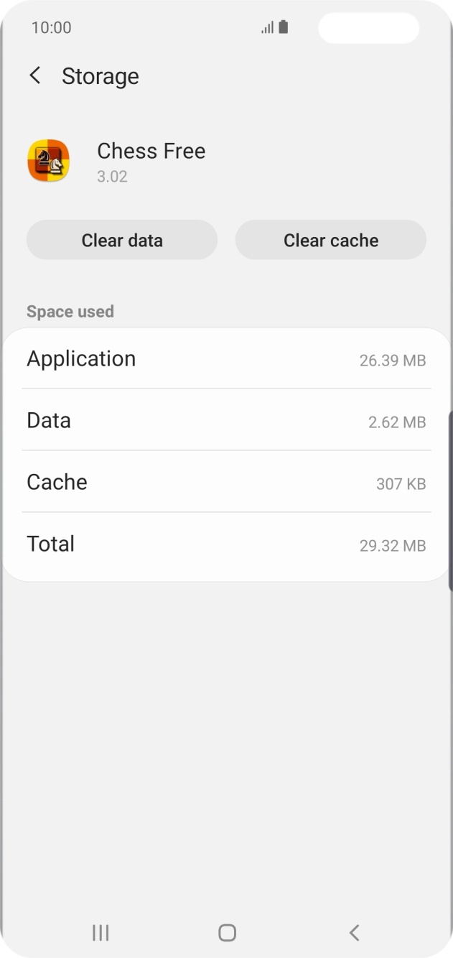The image size is (453, 958).
Task: Clear the app data
Action: point(121,240)
